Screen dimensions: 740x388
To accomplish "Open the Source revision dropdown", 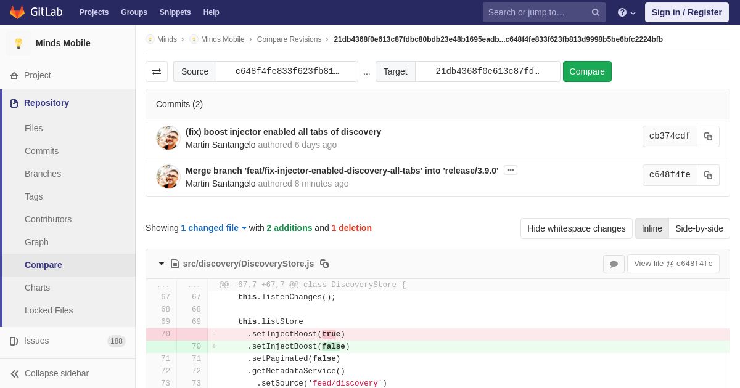I will 287,71.
